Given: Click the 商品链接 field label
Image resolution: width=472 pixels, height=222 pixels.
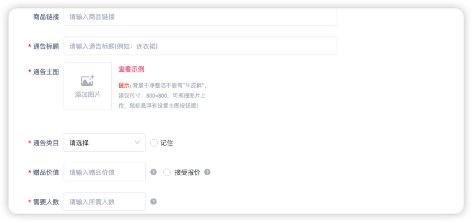Looking at the screenshot, I should (46, 17).
